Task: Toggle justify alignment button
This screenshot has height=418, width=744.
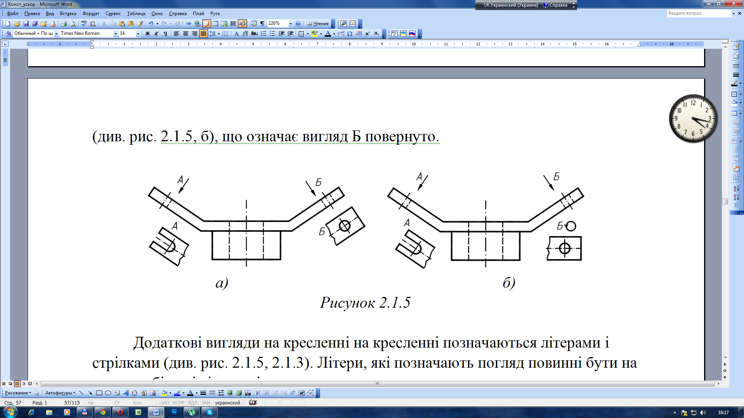Action: coord(203,34)
